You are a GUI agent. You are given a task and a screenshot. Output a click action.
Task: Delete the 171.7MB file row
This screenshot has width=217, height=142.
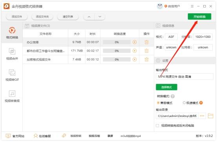click(146, 51)
